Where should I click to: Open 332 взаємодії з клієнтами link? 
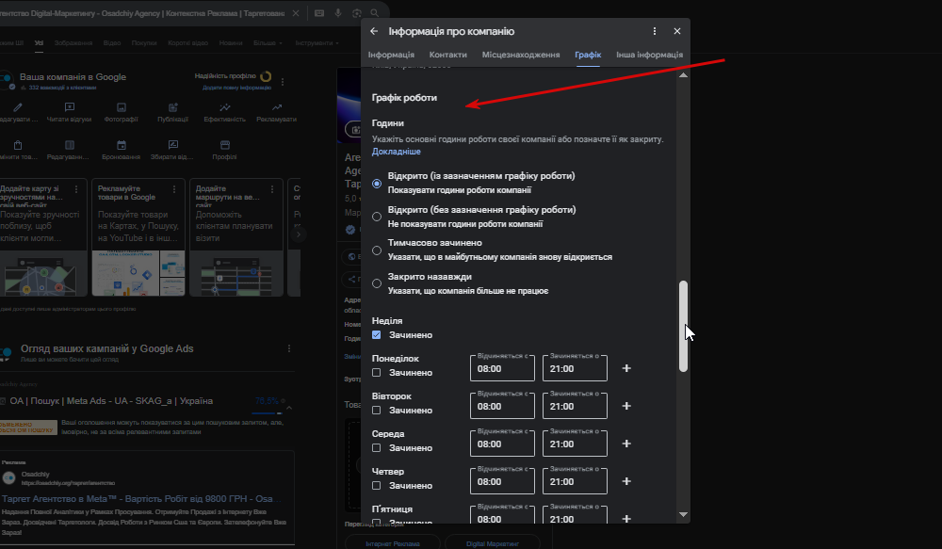[x=62, y=88]
